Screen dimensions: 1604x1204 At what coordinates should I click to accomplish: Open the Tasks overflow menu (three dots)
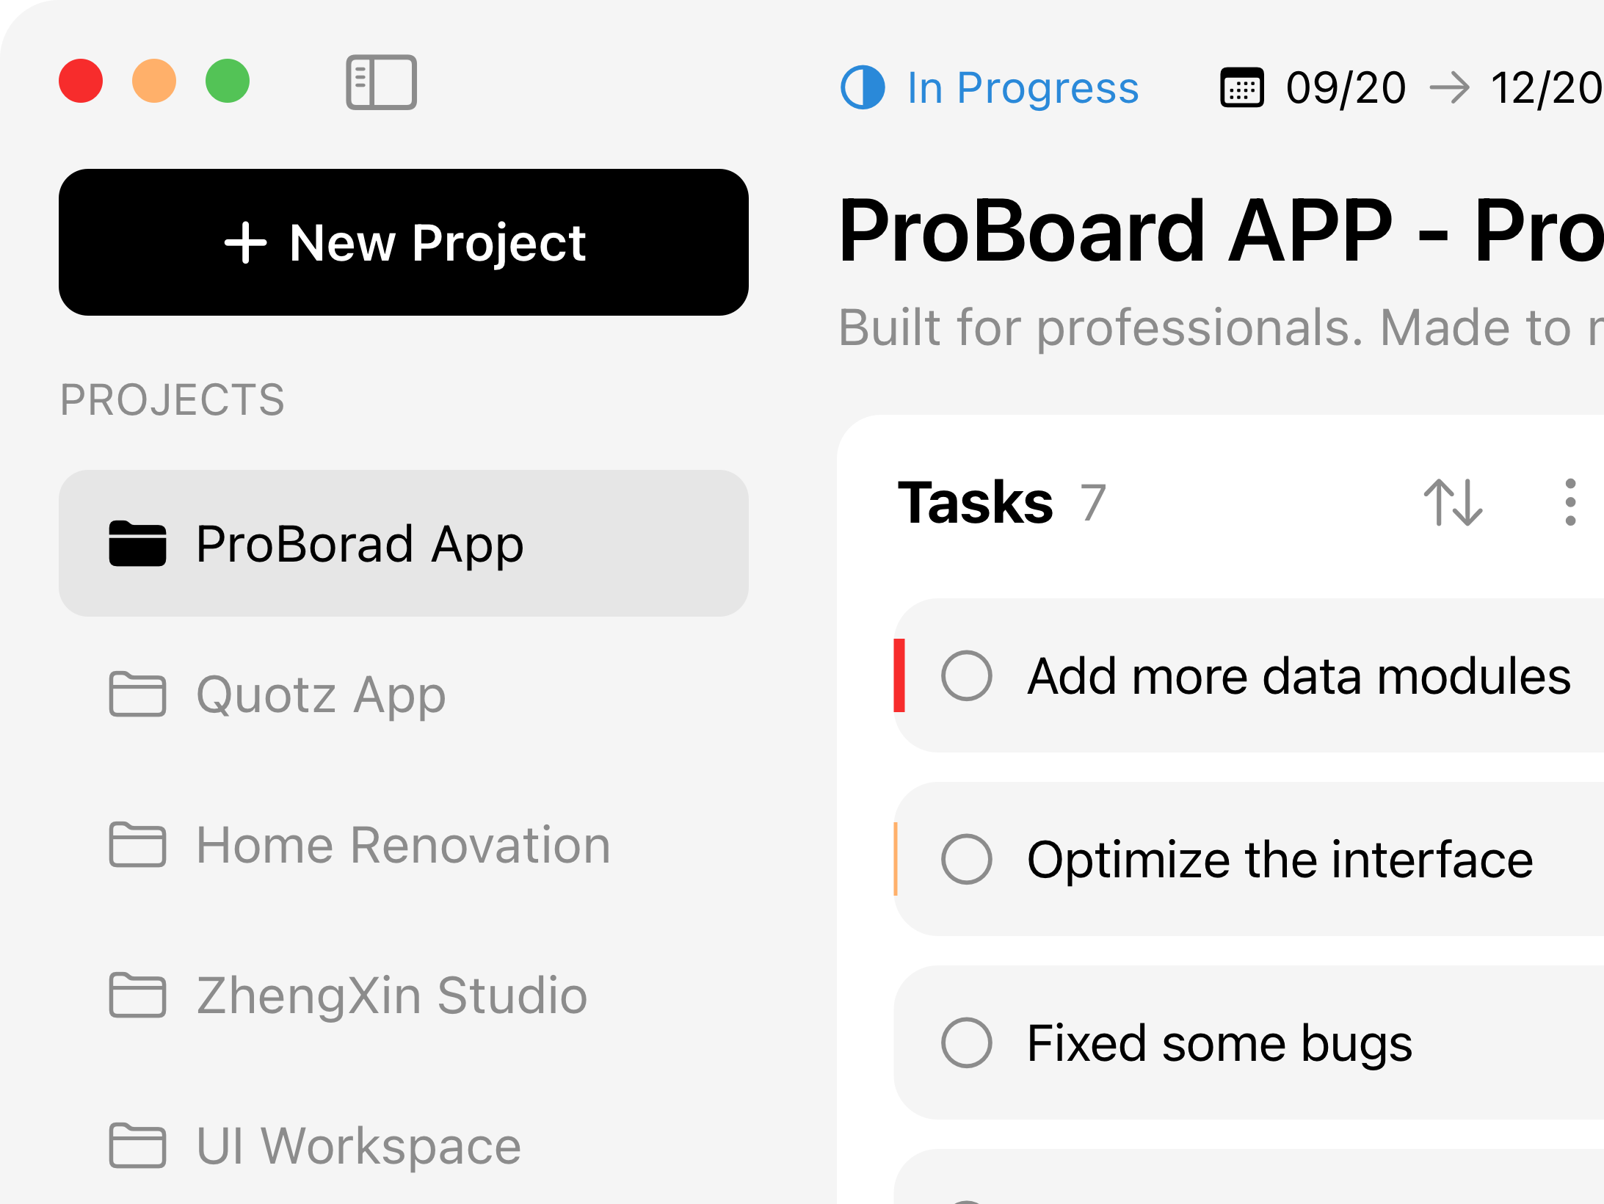pos(1569,503)
